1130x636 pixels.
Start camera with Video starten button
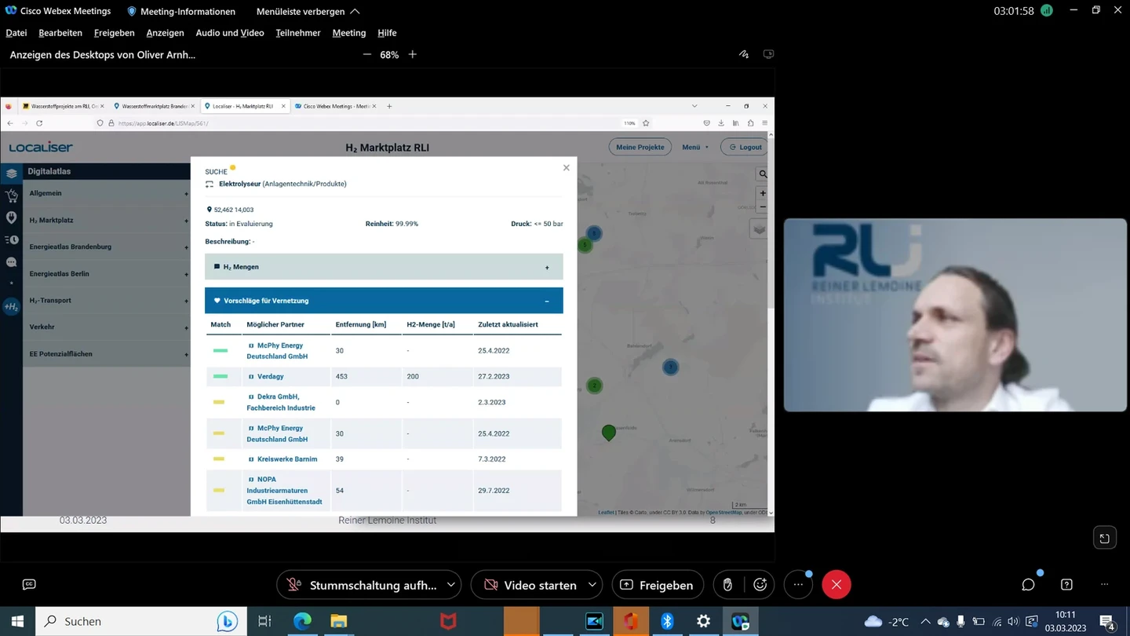tap(530, 585)
